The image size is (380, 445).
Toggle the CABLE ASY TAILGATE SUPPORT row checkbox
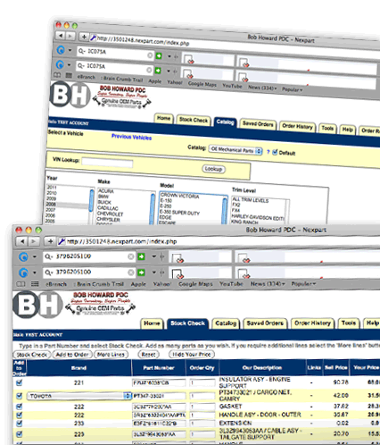click(x=20, y=434)
